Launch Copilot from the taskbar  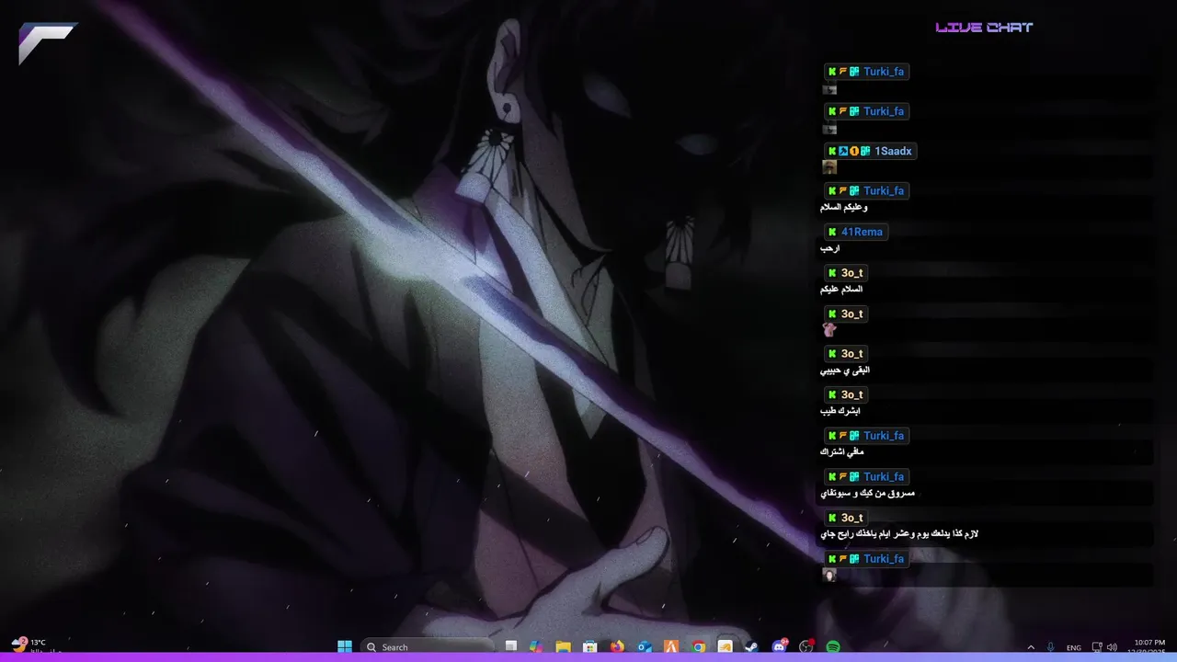pos(537,646)
